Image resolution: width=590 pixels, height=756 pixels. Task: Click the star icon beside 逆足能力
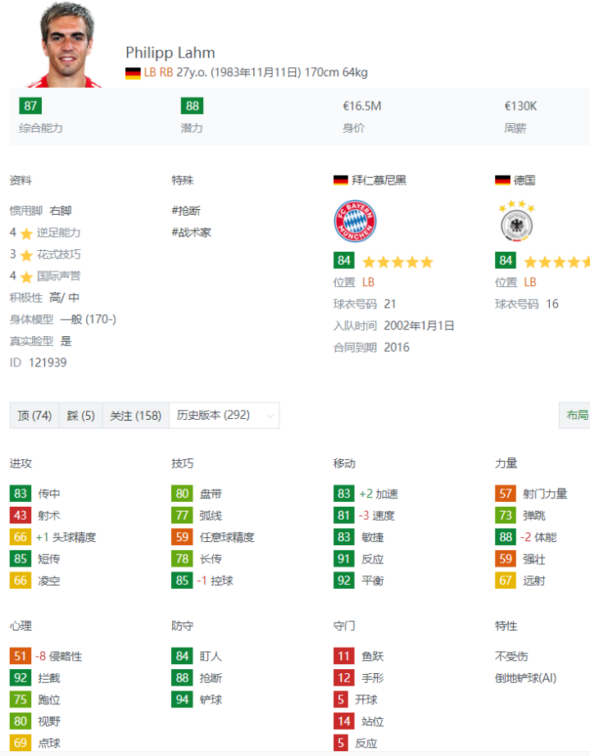(26, 234)
